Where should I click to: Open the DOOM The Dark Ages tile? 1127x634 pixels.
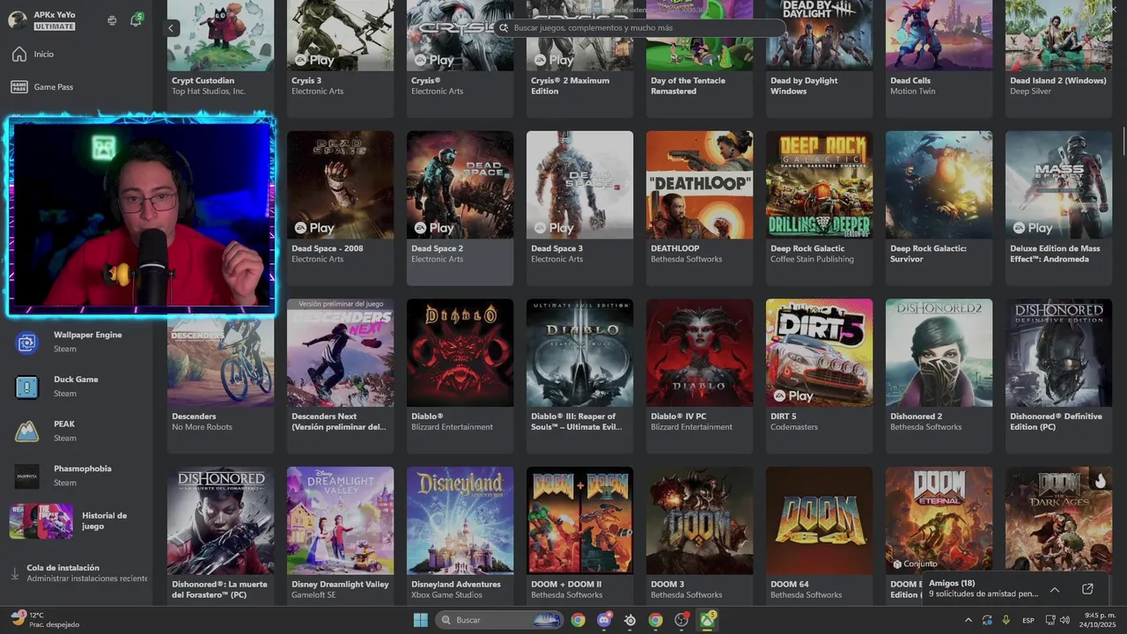click(x=1058, y=520)
